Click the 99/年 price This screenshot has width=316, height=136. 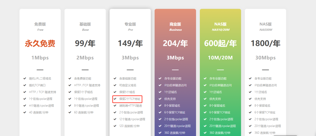[x=85, y=43]
